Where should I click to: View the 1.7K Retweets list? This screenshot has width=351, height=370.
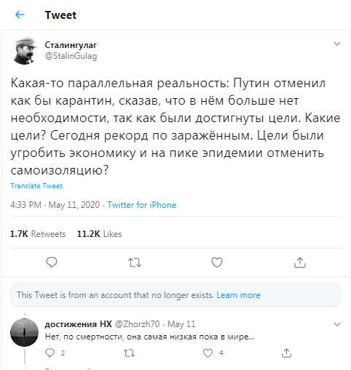[x=38, y=234]
